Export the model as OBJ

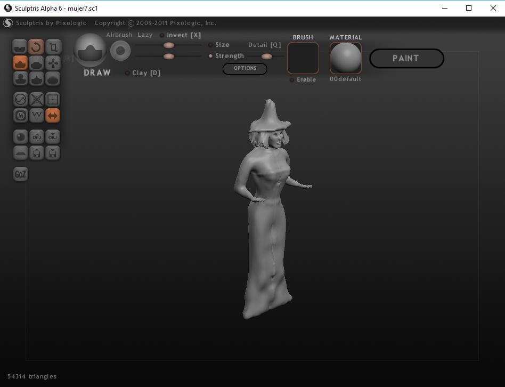coord(53,137)
